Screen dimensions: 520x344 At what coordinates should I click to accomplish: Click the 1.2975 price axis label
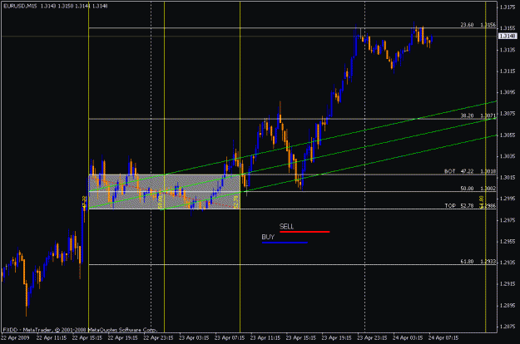tap(508, 220)
